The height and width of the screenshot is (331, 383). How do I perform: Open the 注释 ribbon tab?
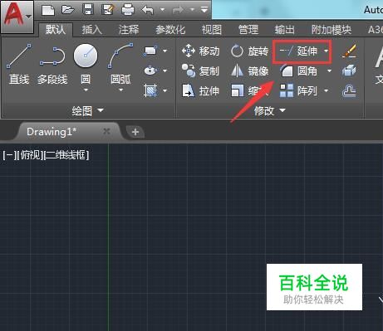point(129,30)
